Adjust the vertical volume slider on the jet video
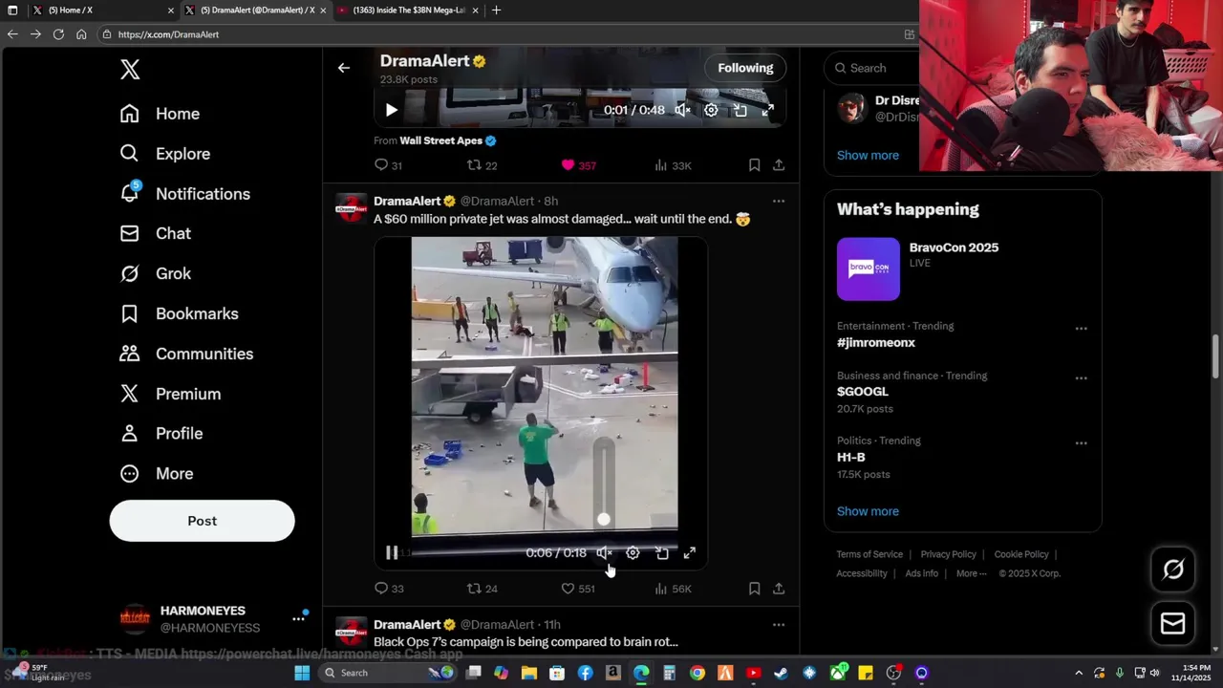The height and width of the screenshot is (688, 1223). 603,483
